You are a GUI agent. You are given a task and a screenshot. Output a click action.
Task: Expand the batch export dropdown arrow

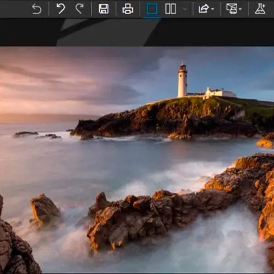tap(241, 9)
